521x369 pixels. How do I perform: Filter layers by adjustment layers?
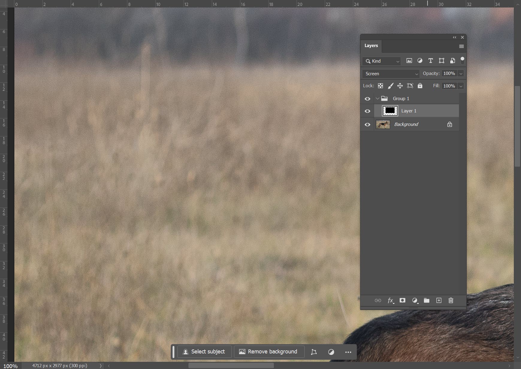(420, 61)
